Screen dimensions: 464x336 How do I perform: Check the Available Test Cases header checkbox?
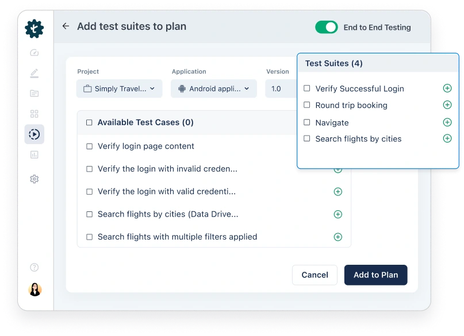tap(89, 122)
